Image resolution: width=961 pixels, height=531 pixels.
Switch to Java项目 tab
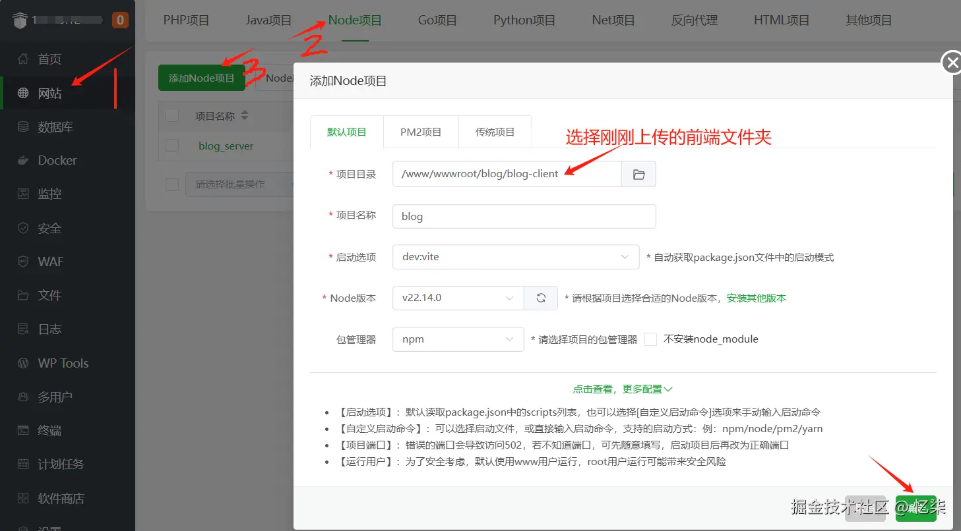(268, 20)
